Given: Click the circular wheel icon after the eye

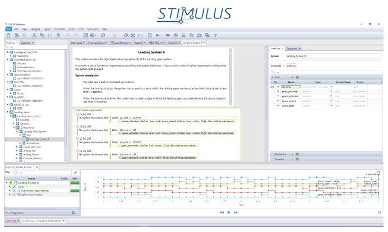Looking at the screenshot, I should tap(175, 35).
